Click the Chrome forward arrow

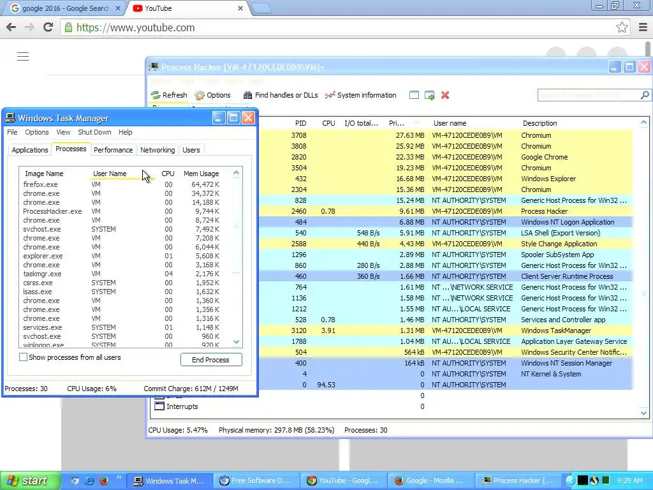click(29, 27)
